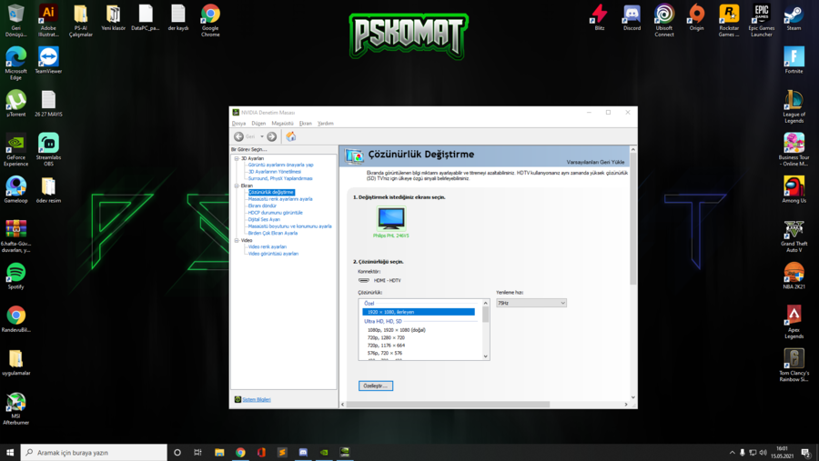Open Steam desktop shortcut
The image size is (819, 461).
point(794,18)
